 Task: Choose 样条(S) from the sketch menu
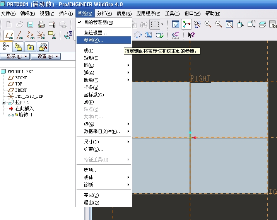click(x=104, y=87)
